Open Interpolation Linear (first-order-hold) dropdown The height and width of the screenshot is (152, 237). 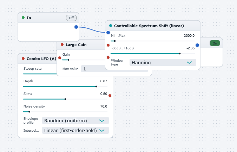coord(75,130)
